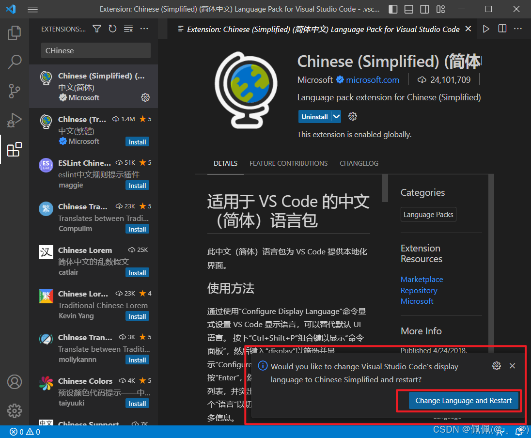Viewport: 531px width, 438px height.
Task: Install Chinese Lorem by Kevin Yang
Action: (x=137, y=316)
